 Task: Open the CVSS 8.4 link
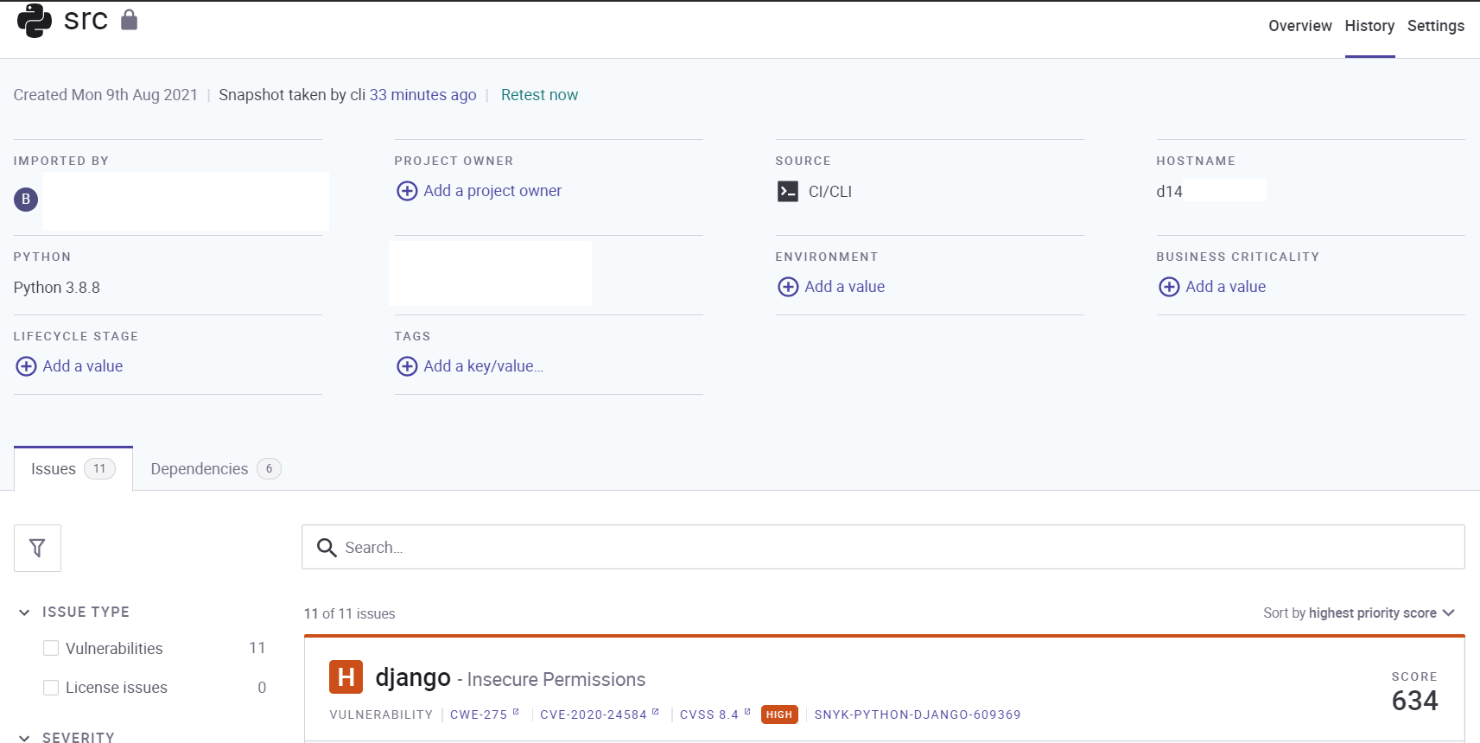(709, 714)
